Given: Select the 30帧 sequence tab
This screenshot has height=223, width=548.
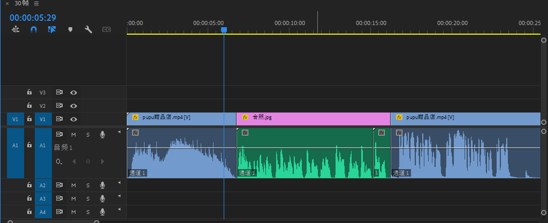Looking at the screenshot, I should click(22, 4).
